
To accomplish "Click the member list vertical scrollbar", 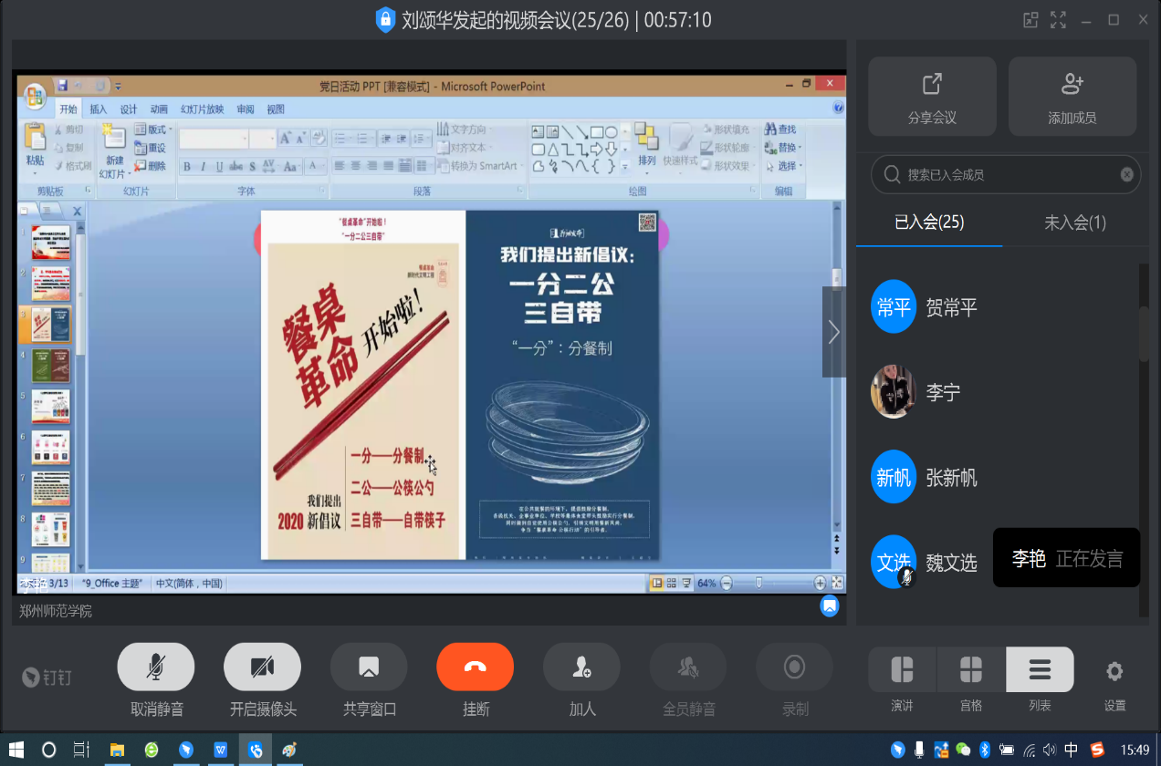I will coord(1144,336).
